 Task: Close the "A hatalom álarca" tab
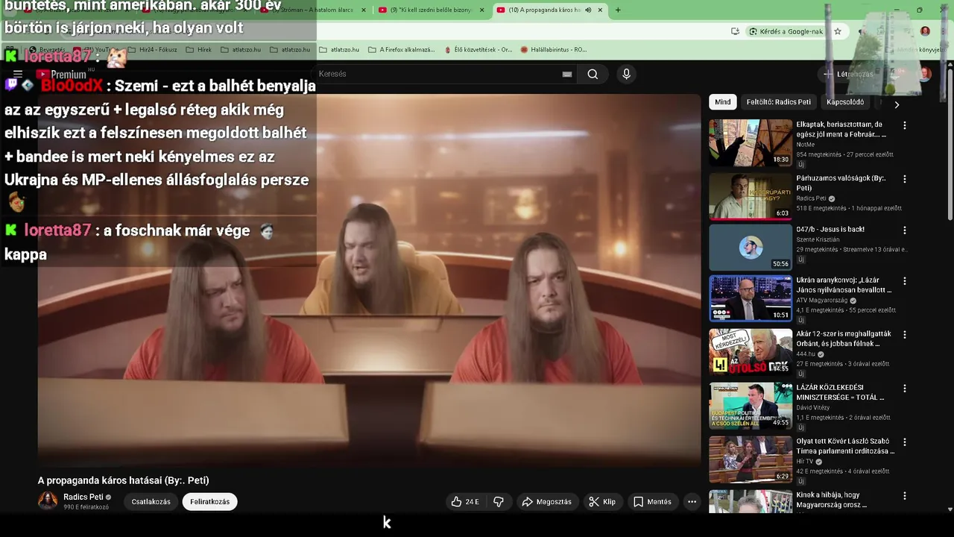[364, 10]
